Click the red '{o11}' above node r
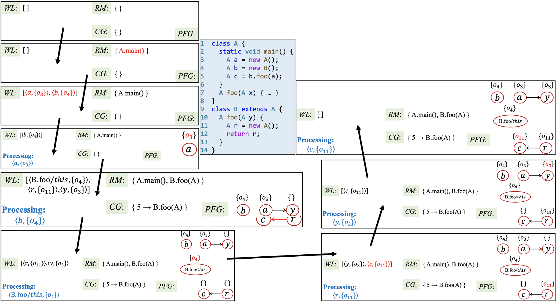Screen dimensions: 557x302 pos(547,284)
